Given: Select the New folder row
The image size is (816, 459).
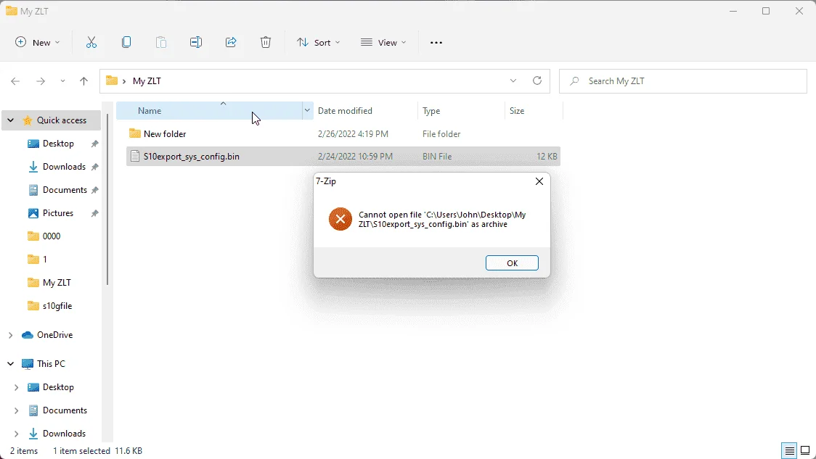Looking at the screenshot, I should (x=343, y=134).
